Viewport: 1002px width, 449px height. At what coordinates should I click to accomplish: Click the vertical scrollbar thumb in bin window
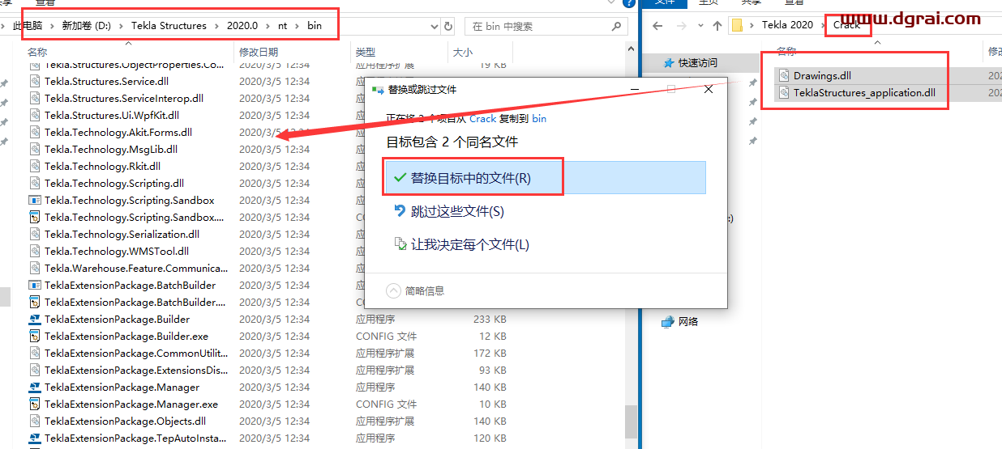point(631,421)
